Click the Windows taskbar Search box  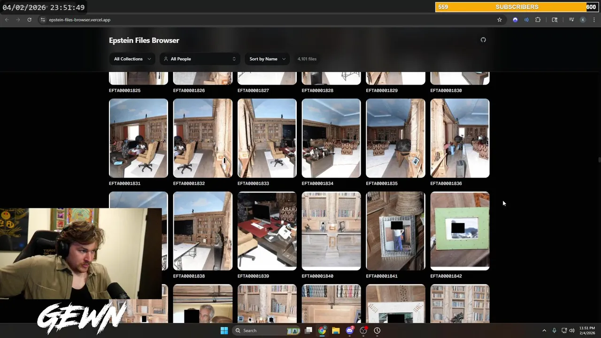[x=267, y=330]
